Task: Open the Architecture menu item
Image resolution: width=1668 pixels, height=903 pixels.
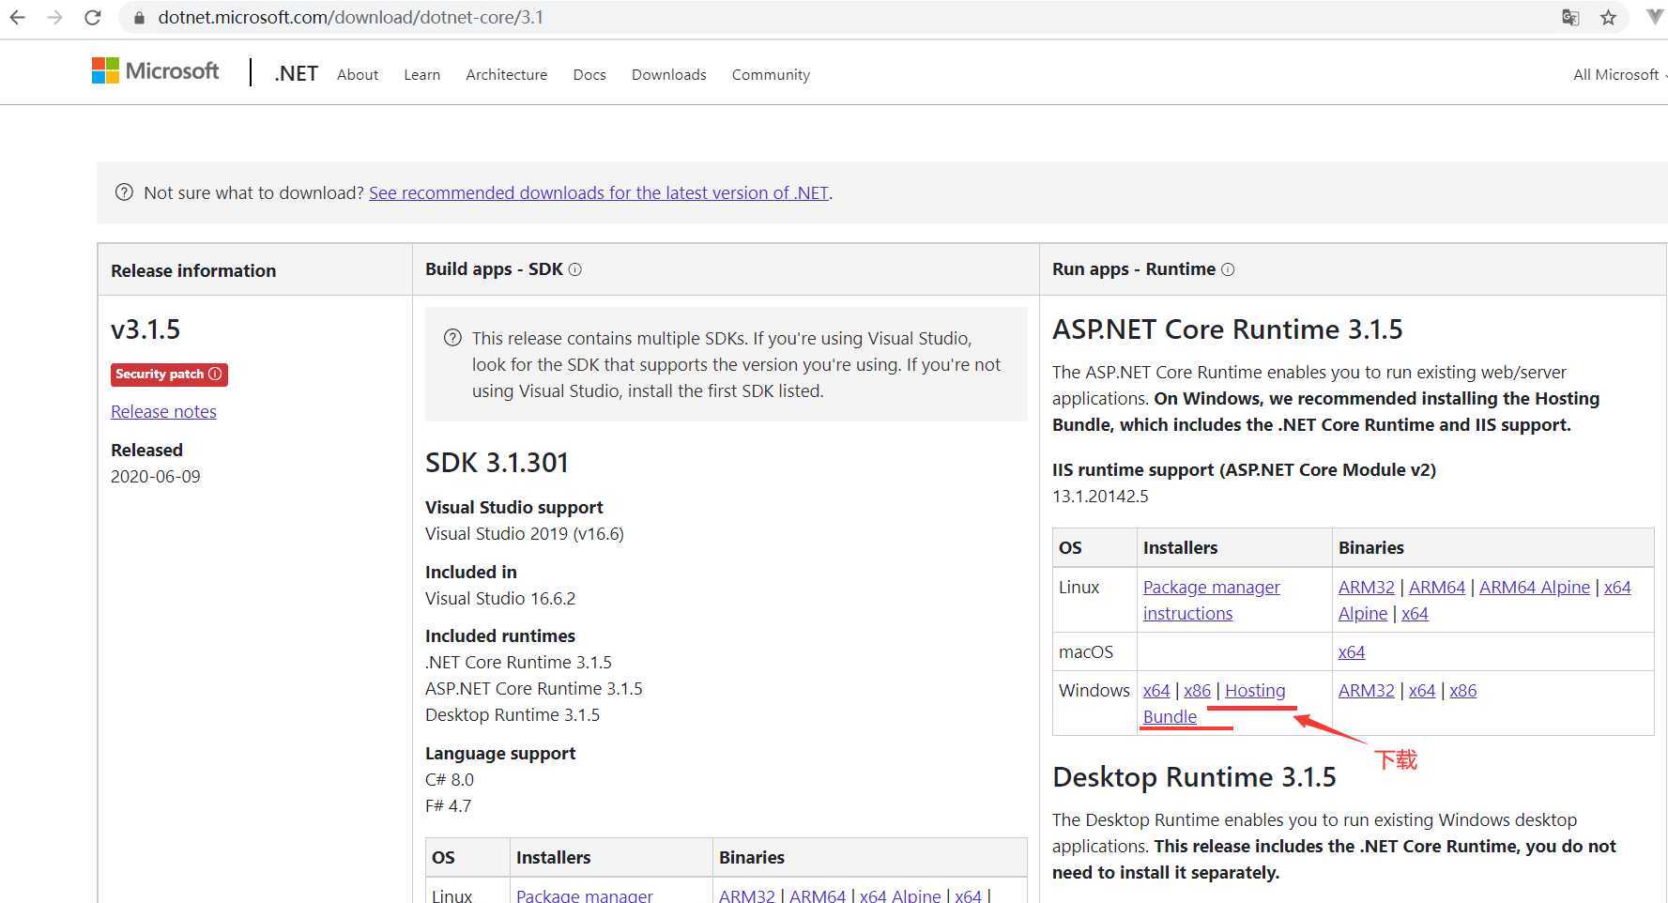Action: [506, 74]
